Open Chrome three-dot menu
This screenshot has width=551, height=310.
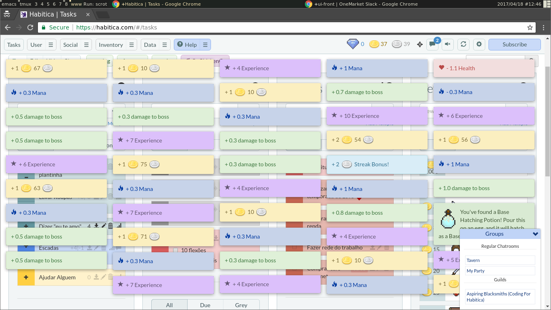pyautogui.click(x=543, y=27)
